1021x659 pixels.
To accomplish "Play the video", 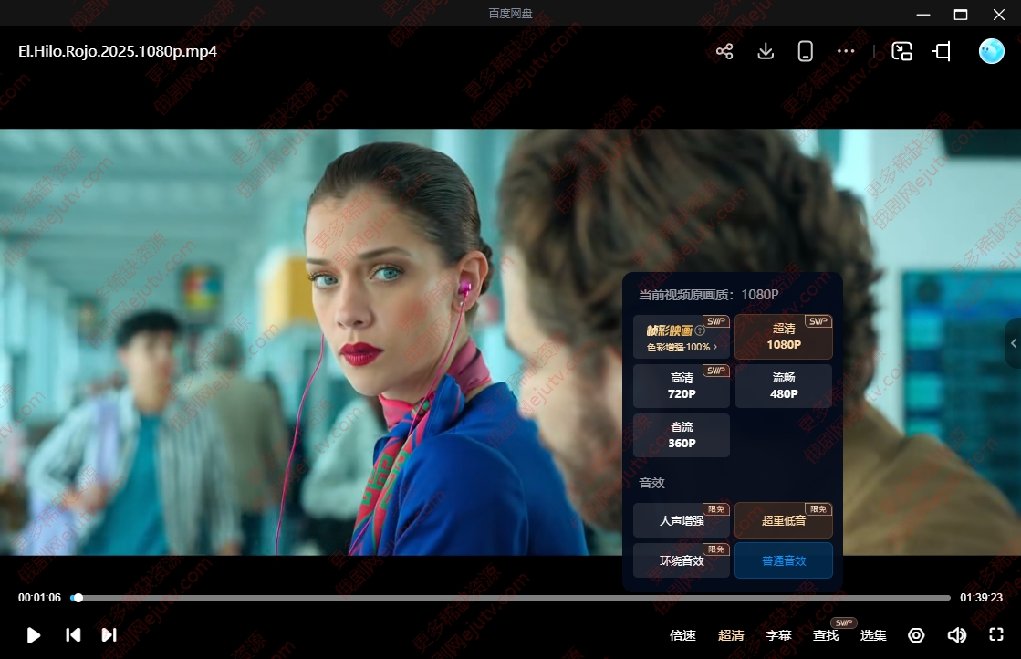I will pyautogui.click(x=34, y=635).
